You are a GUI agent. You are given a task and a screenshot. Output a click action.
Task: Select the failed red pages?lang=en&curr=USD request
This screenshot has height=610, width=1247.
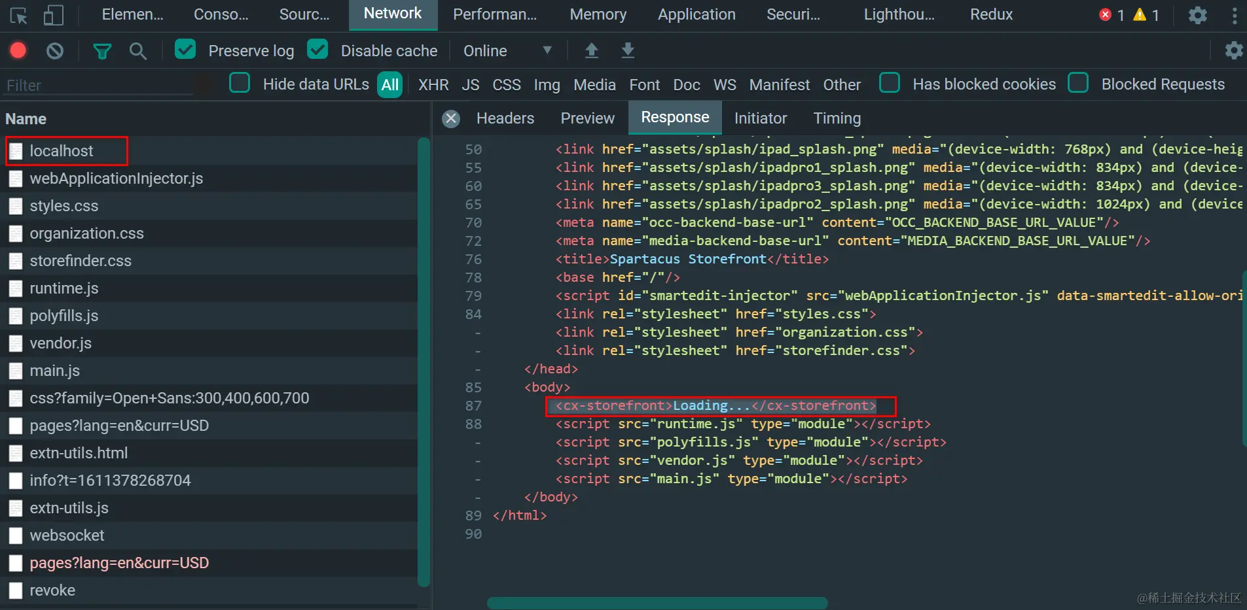click(209, 563)
